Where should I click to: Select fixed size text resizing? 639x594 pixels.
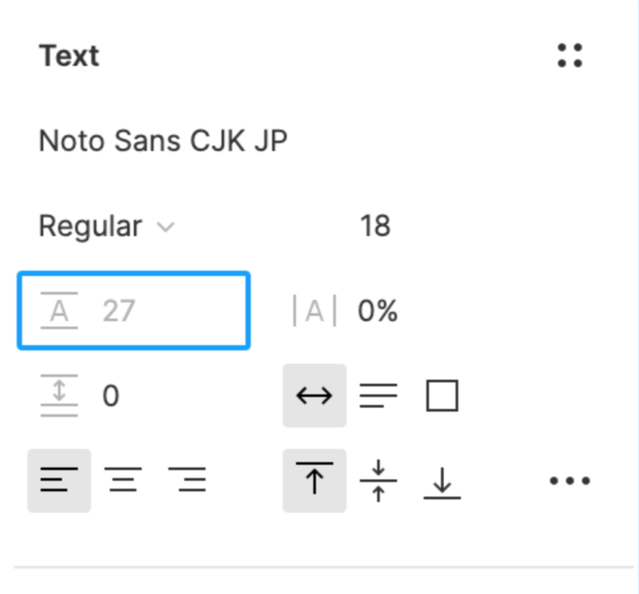pyautogui.click(x=442, y=395)
